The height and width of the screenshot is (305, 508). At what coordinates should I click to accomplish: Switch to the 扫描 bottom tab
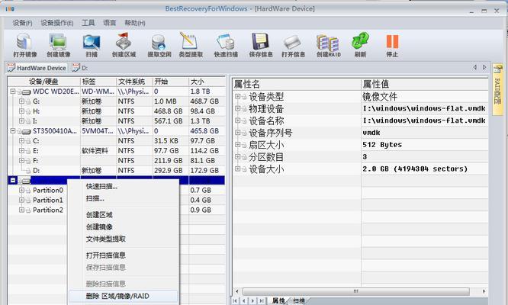299,300
